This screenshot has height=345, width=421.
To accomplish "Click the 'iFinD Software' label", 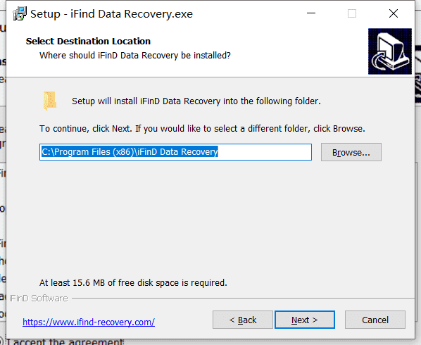I will point(39,299).
